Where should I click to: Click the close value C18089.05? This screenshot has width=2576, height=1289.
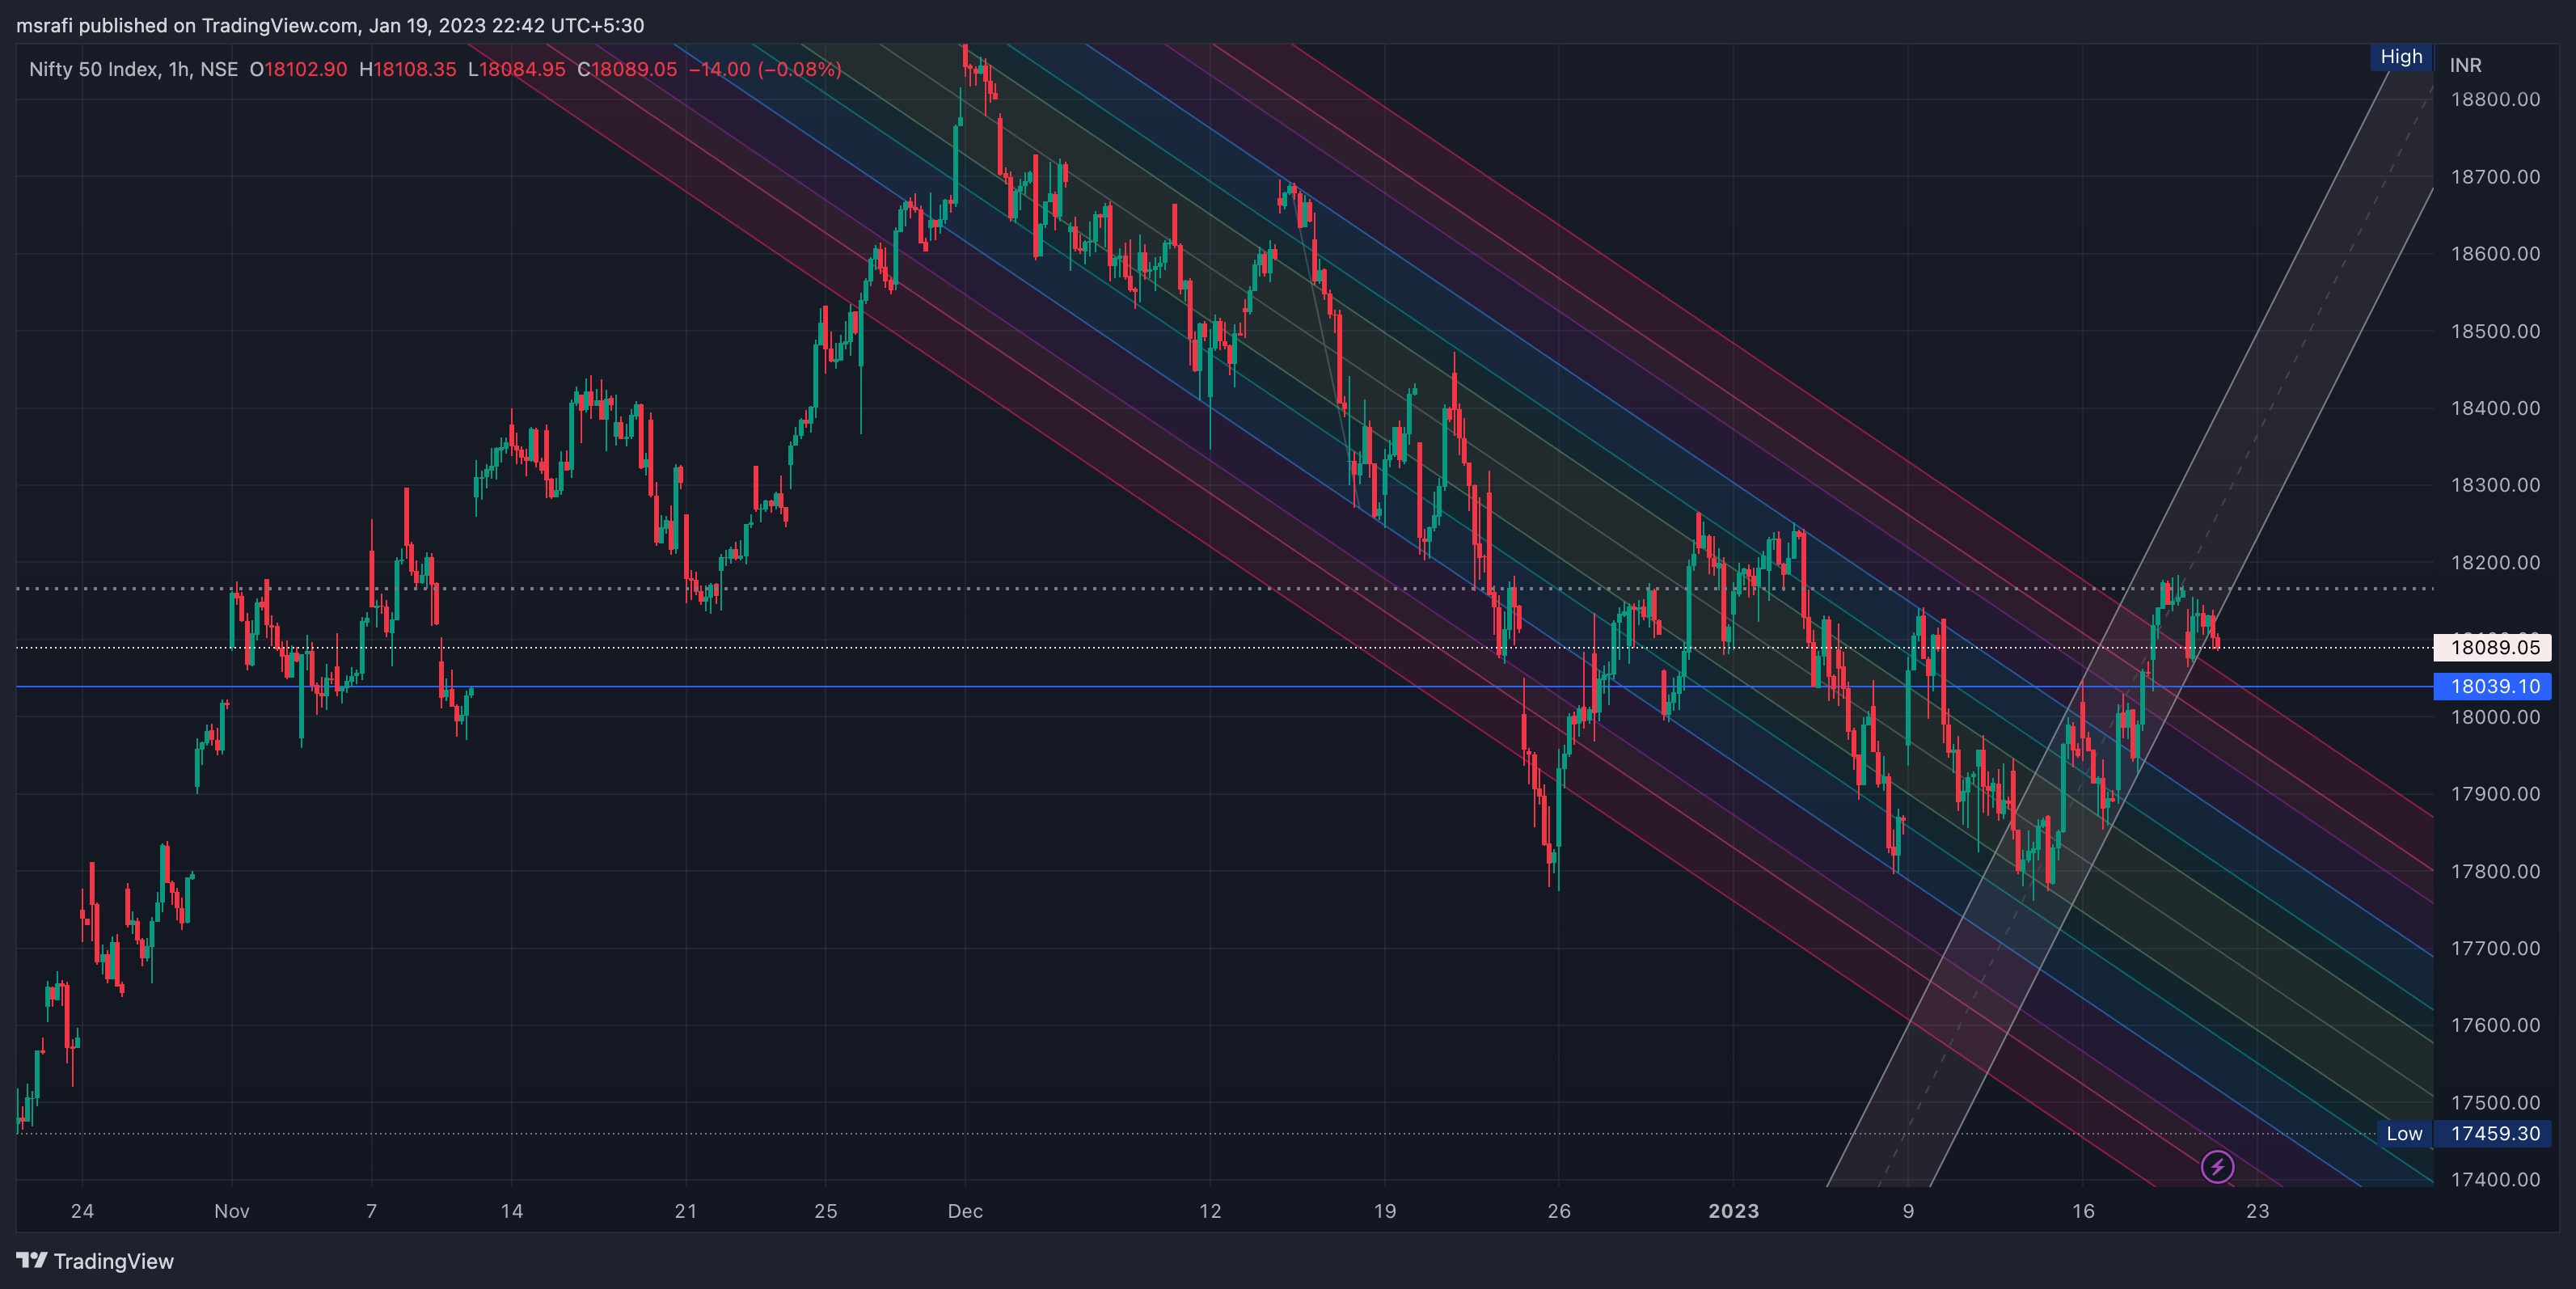pyautogui.click(x=627, y=69)
